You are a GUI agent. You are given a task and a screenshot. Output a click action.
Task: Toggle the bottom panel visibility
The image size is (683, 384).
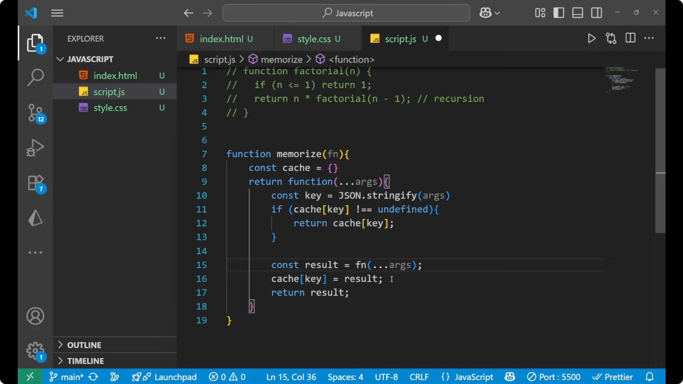click(x=577, y=13)
